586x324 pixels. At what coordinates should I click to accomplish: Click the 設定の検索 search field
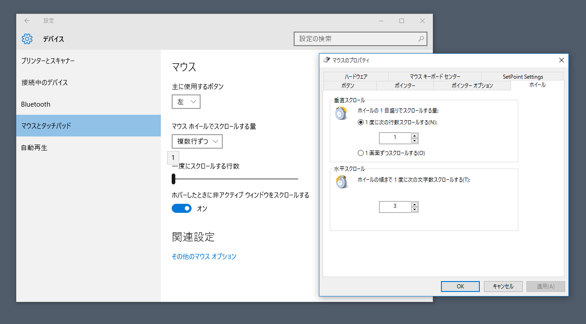click(x=360, y=39)
